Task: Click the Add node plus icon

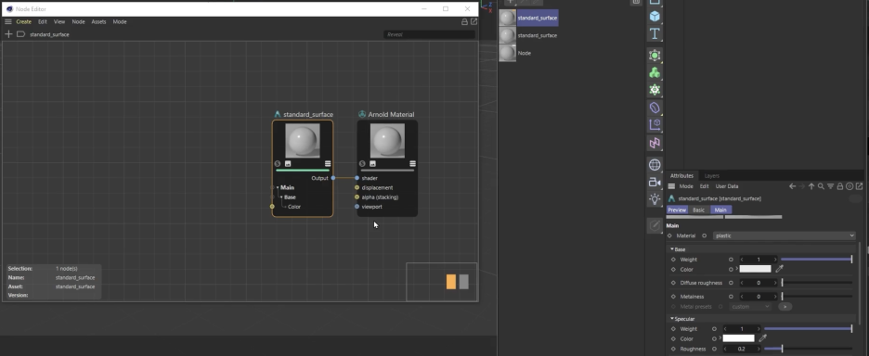Action: tap(8, 34)
